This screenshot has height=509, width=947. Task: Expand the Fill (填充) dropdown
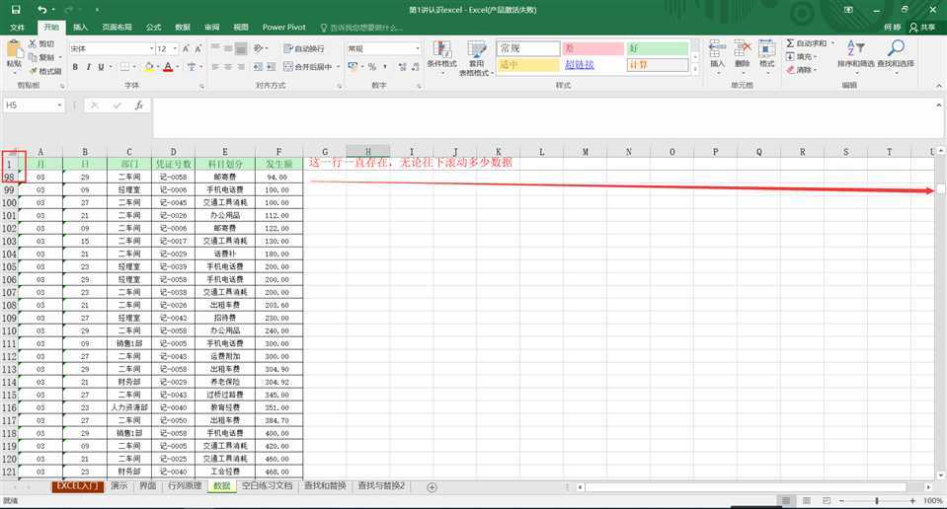pos(801,56)
